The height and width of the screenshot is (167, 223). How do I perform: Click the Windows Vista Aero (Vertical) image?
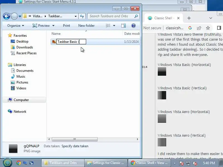pyautogui.click(x=162, y=142)
